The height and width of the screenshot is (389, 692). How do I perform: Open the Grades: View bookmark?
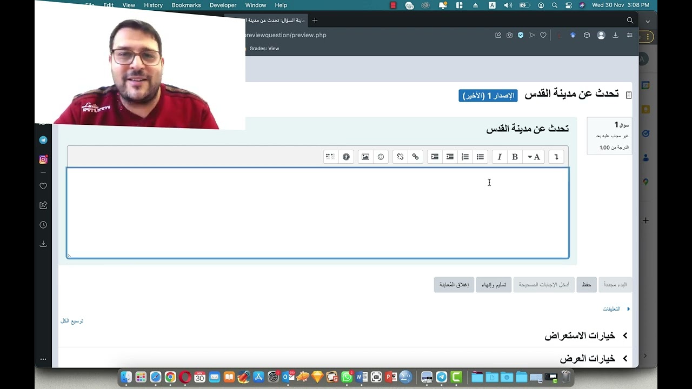click(x=264, y=49)
